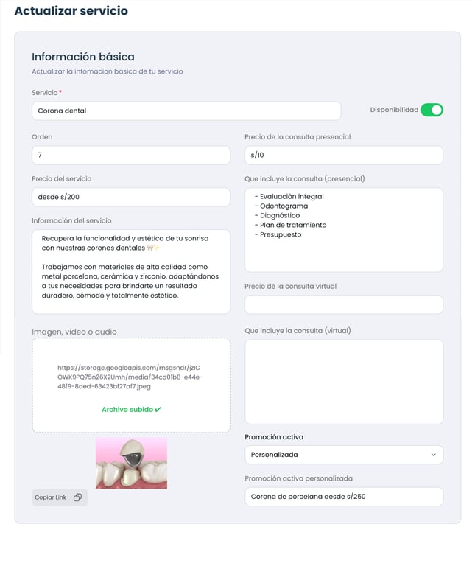Open the Promoción activa dropdown

[344, 455]
